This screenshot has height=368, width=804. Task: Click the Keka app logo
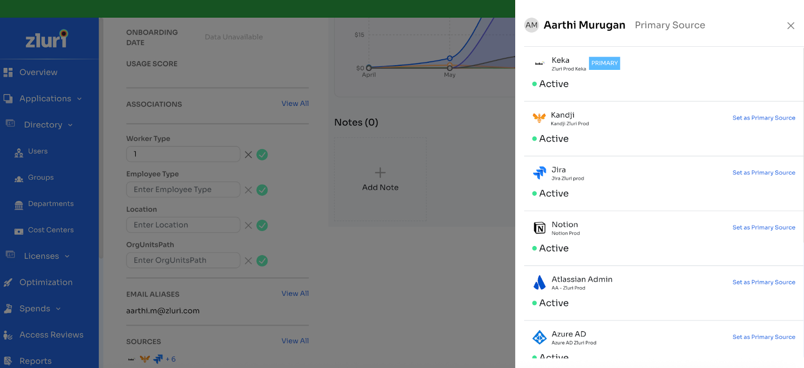click(x=539, y=64)
